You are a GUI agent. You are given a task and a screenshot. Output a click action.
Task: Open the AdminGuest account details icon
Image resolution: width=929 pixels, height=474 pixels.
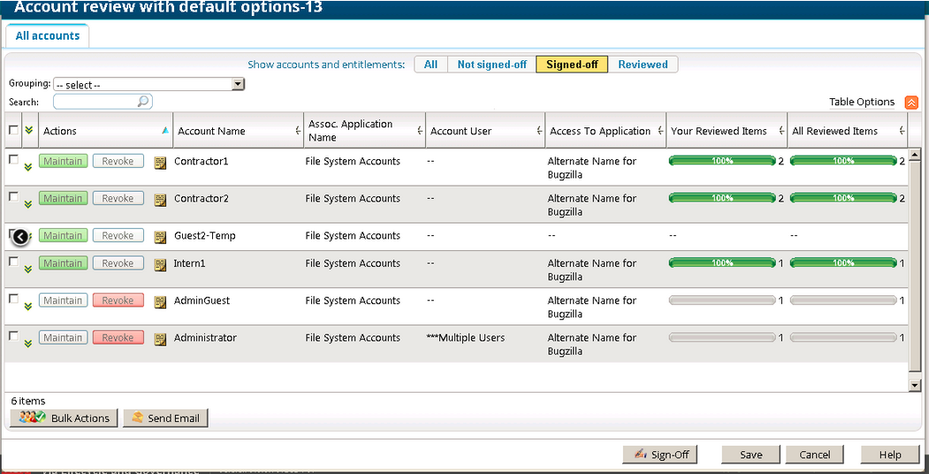tap(160, 302)
